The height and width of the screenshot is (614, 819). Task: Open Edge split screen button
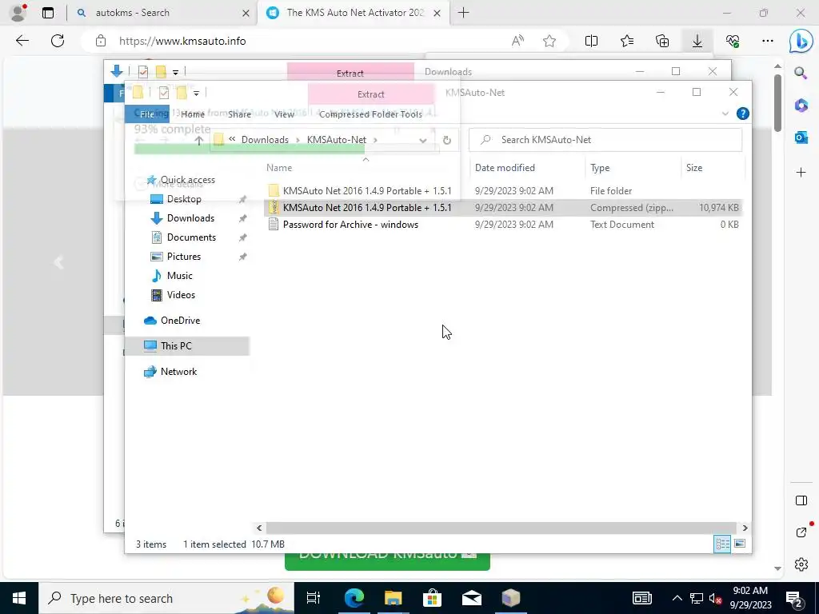tap(591, 41)
